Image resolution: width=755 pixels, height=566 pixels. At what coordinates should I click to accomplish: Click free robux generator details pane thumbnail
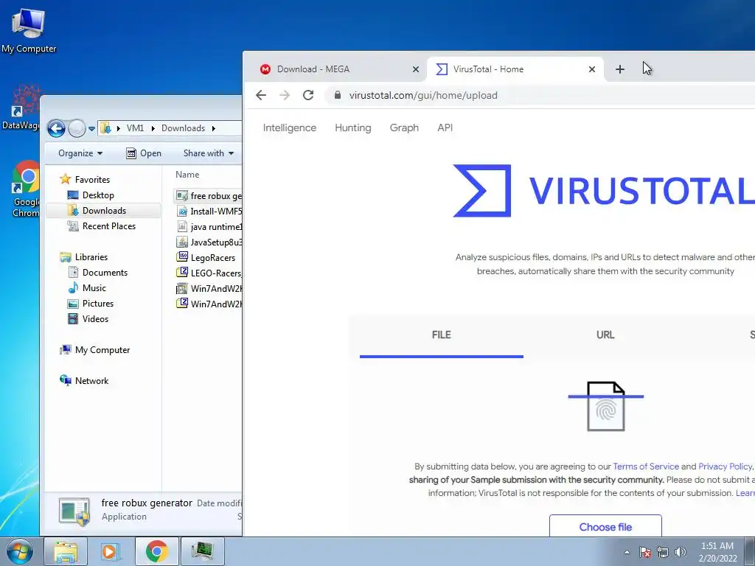point(74,511)
